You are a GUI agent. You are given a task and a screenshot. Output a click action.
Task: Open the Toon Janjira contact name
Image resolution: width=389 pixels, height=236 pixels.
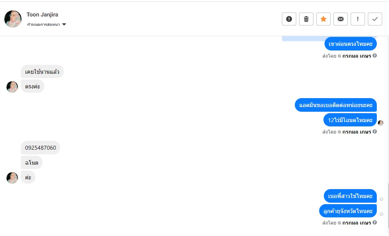tap(42, 15)
